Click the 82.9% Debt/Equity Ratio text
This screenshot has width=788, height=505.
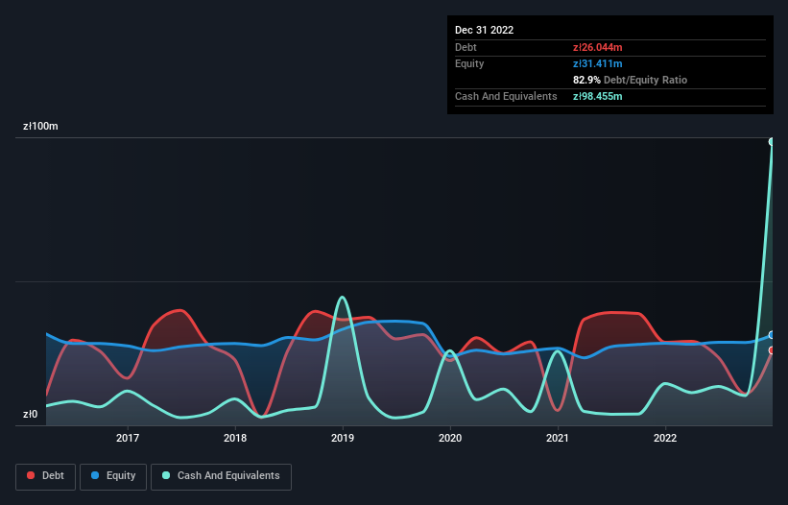(x=630, y=80)
